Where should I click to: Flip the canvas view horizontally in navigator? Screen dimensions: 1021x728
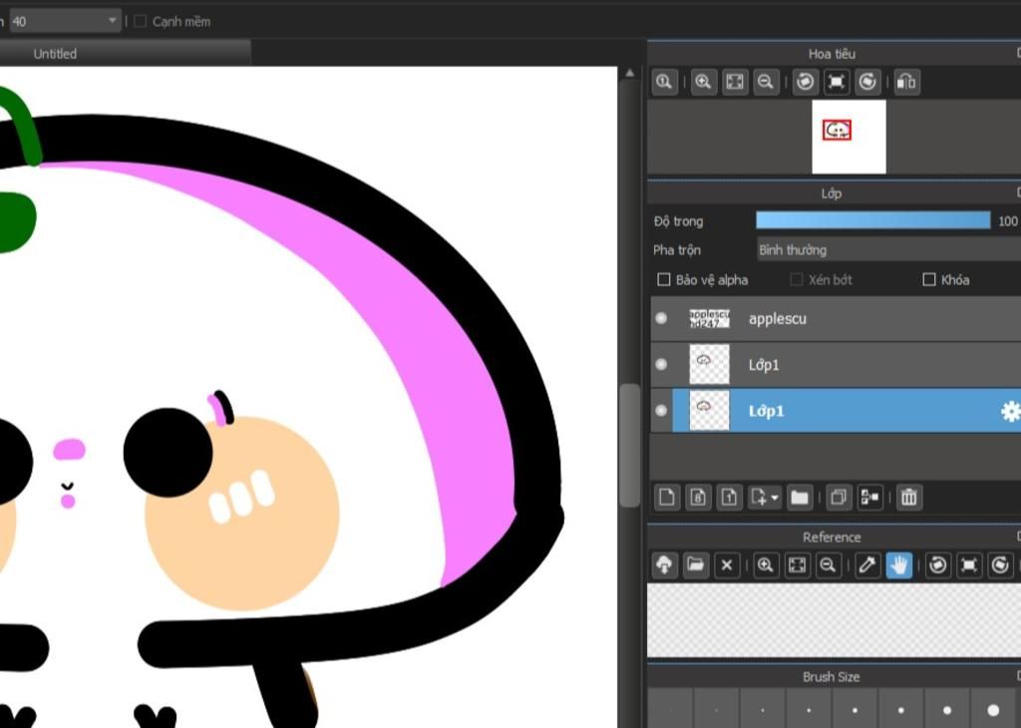[x=906, y=82]
